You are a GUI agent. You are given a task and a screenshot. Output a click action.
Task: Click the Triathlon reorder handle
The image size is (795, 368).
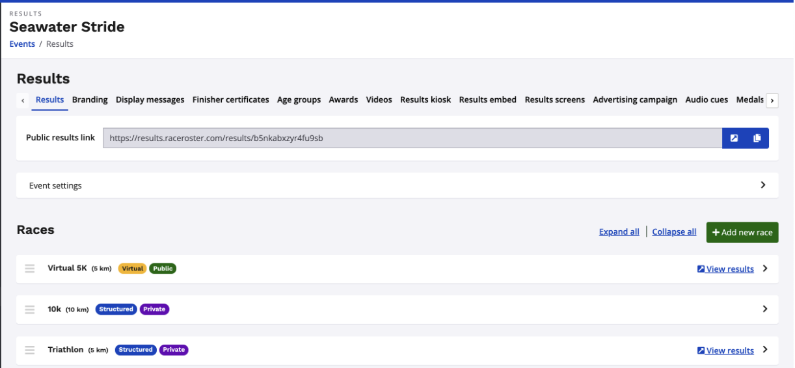click(x=30, y=350)
